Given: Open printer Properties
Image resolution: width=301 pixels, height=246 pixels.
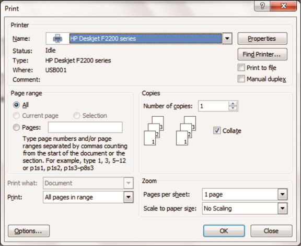Looking at the screenshot, I should point(262,39).
